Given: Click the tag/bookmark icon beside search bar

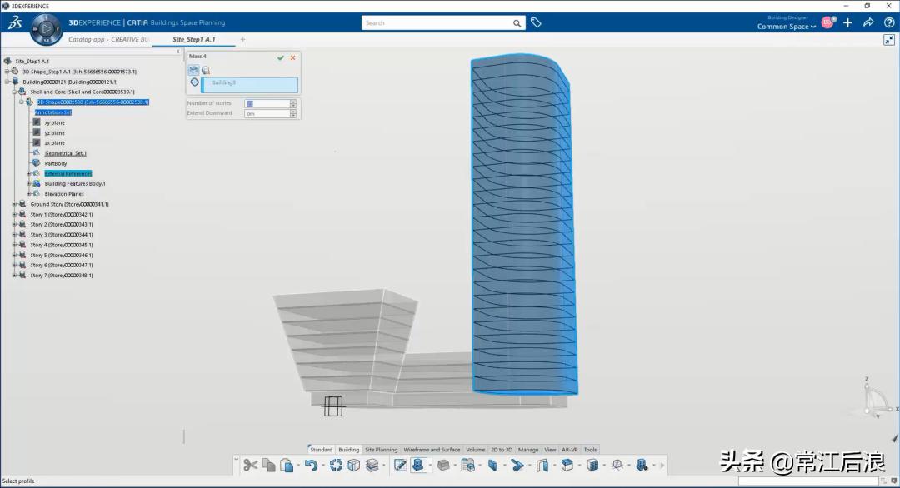Looking at the screenshot, I should (536, 22).
